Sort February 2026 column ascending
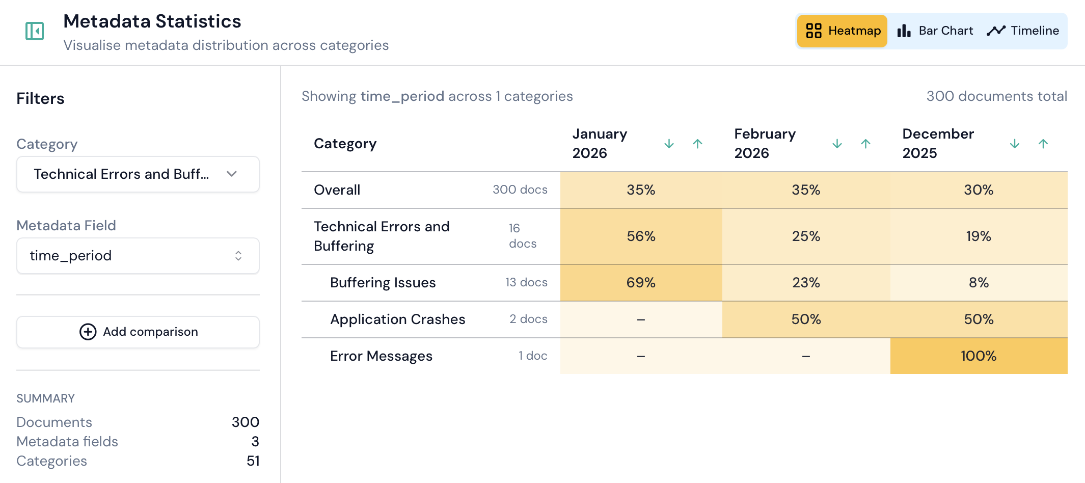The height and width of the screenshot is (483, 1085). pyautogui.click(x=865, y=144)
